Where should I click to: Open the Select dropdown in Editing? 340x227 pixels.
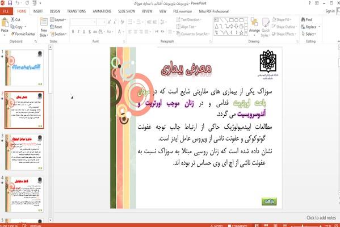[x=309, y=34]
